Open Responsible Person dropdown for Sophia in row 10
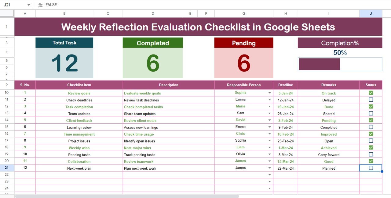391x198 pixels. coord(270,93)
